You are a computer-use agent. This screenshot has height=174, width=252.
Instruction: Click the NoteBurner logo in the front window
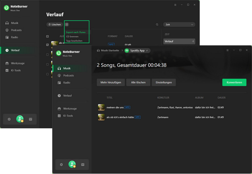click(59, 53)
